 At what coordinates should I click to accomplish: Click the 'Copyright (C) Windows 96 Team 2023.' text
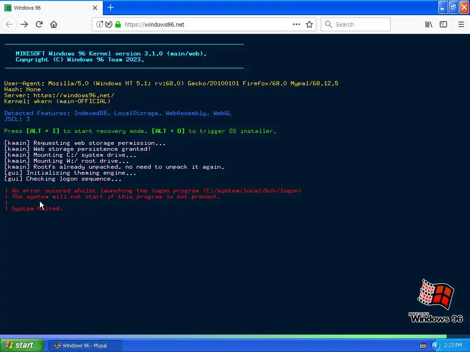tap(80, 60)
